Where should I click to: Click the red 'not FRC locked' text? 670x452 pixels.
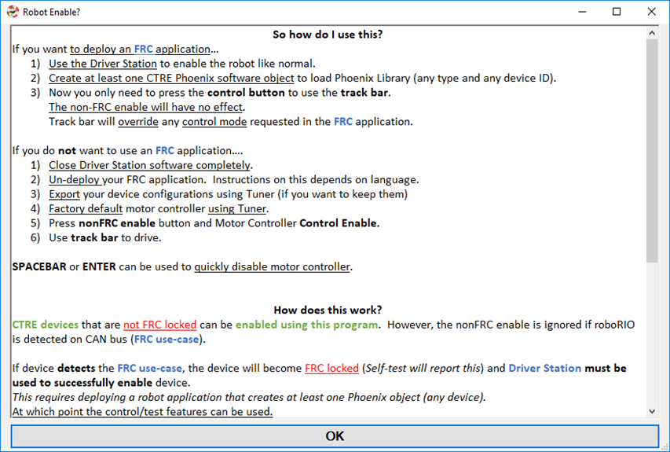pos(159,325)
